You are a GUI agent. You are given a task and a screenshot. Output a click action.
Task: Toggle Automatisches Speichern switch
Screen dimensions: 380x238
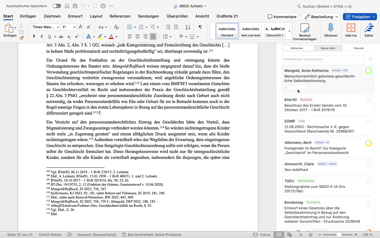click(57, 6)
